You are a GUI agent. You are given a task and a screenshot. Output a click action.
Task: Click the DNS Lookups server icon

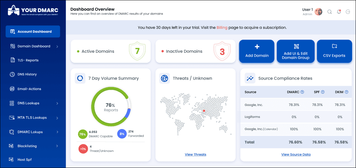[x=12, y=103]
